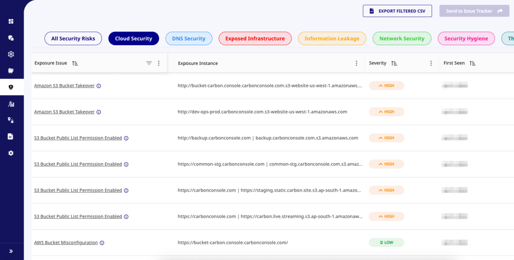Open the Severity column three-dot menu
The image size is (514, 260).
[x=431, y=63]
